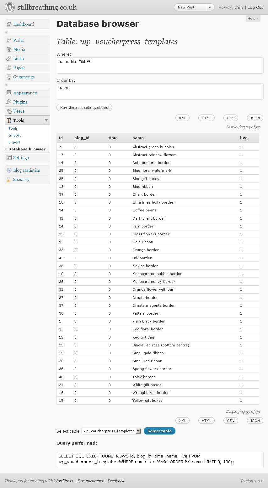The height and width of the screenshot is (488, 268).
Task: Open the New Post dropdown arrow
Action: point(210,7)
